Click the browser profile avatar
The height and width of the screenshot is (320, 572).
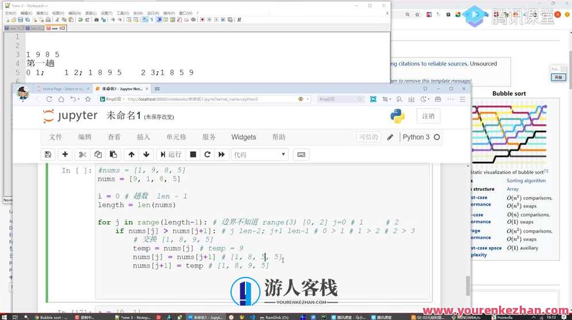tap(23, 93)
